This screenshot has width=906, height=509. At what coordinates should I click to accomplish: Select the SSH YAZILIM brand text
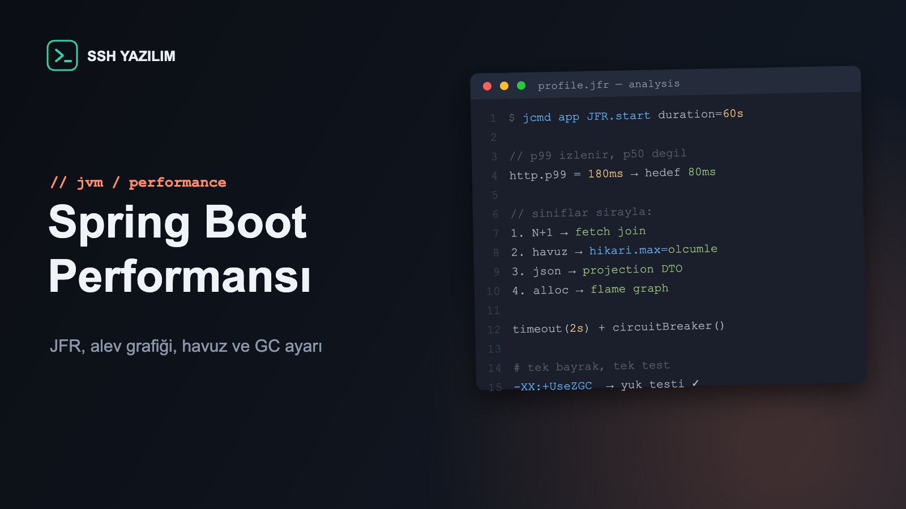pyautogui.click(x=131, y=56)
